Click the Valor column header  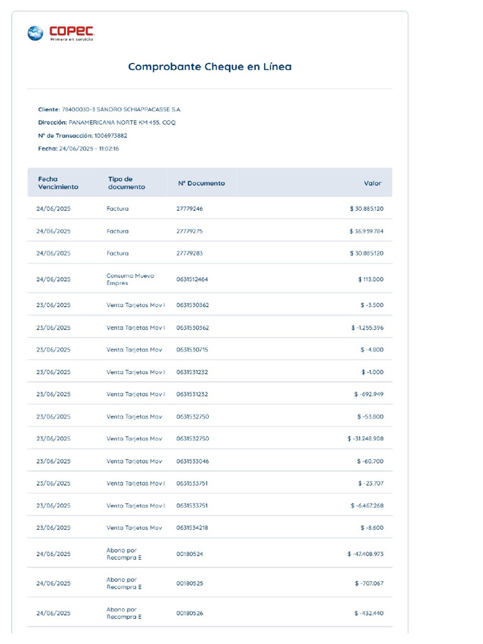click(372, 184)
